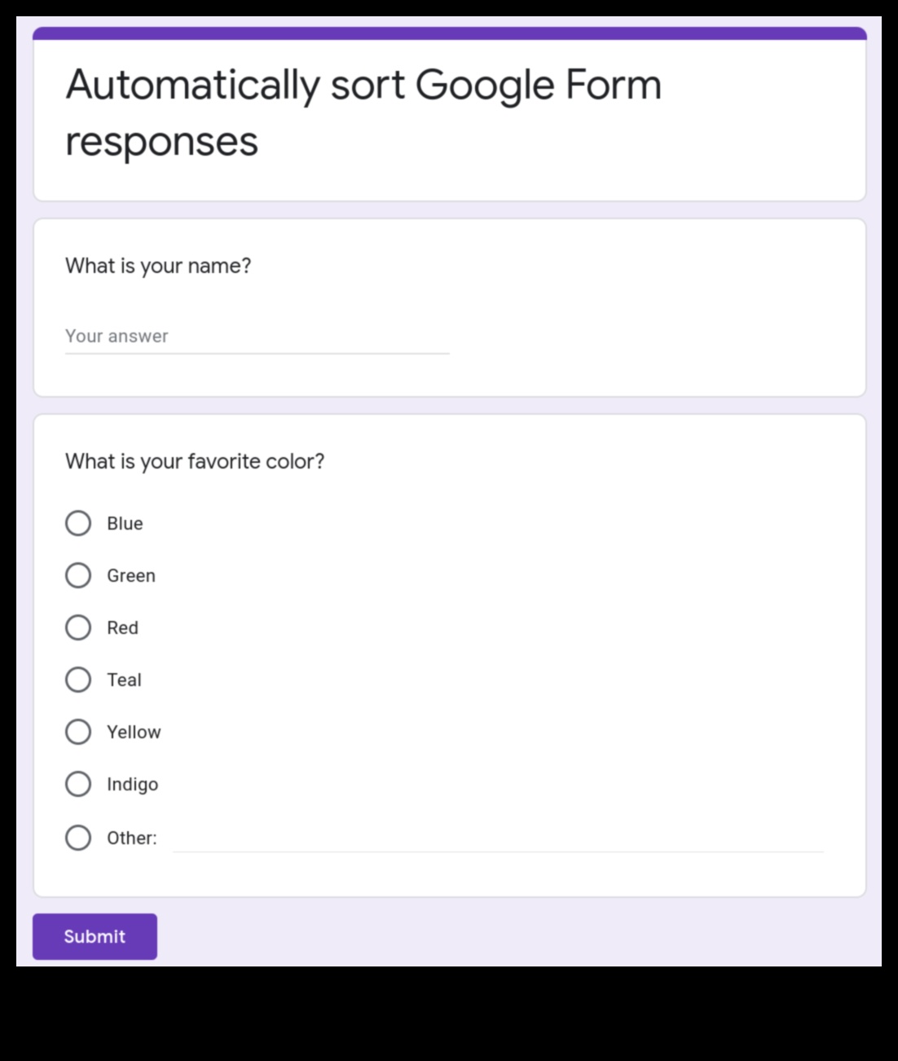Select the Green radio button circle
The width and height of the screenshot is (898, 1061).
tap(78, 575)
